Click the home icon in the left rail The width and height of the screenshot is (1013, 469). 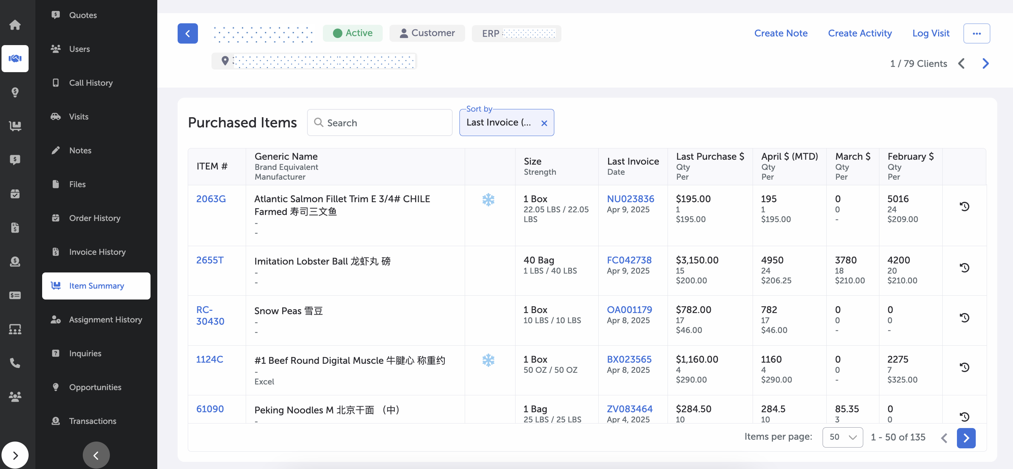(15, 25)
